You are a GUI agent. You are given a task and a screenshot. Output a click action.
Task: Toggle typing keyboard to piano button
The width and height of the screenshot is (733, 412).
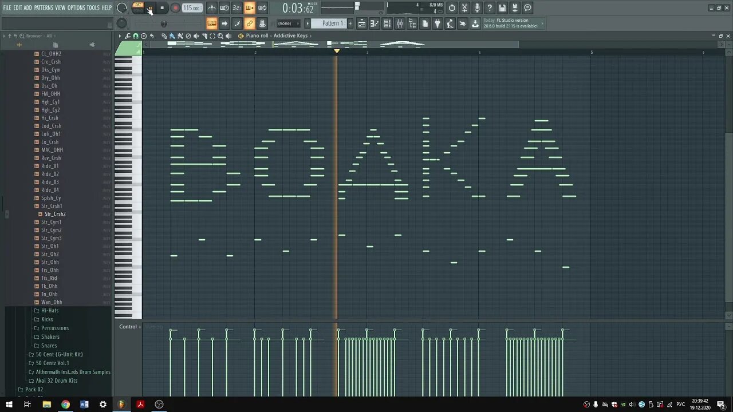coord(212,23)
